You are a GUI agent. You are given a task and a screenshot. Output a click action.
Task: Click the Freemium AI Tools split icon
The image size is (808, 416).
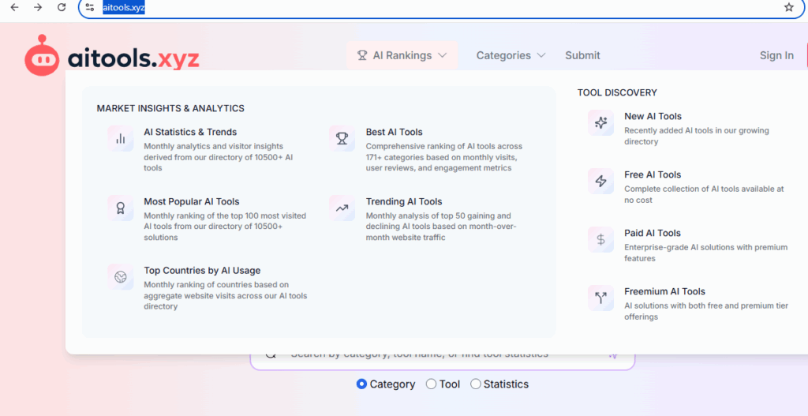click(x=601, y=298)
